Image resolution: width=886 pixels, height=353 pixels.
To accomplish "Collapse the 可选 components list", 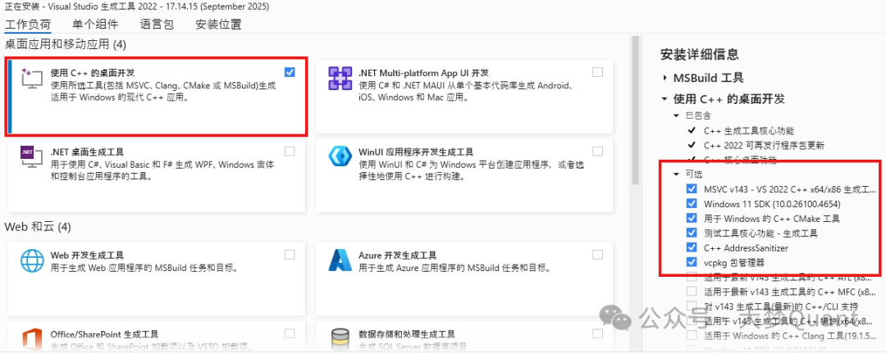I will tap(676, 174).
